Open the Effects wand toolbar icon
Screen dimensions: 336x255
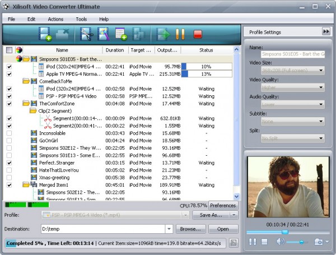pos(104,34)
